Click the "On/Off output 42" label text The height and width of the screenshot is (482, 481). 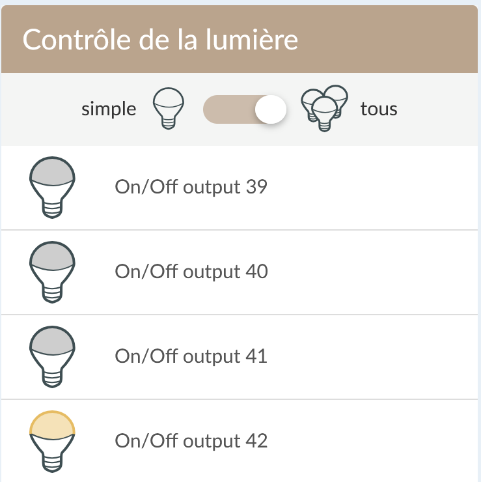pyautogui.click(x=191, y=441)
